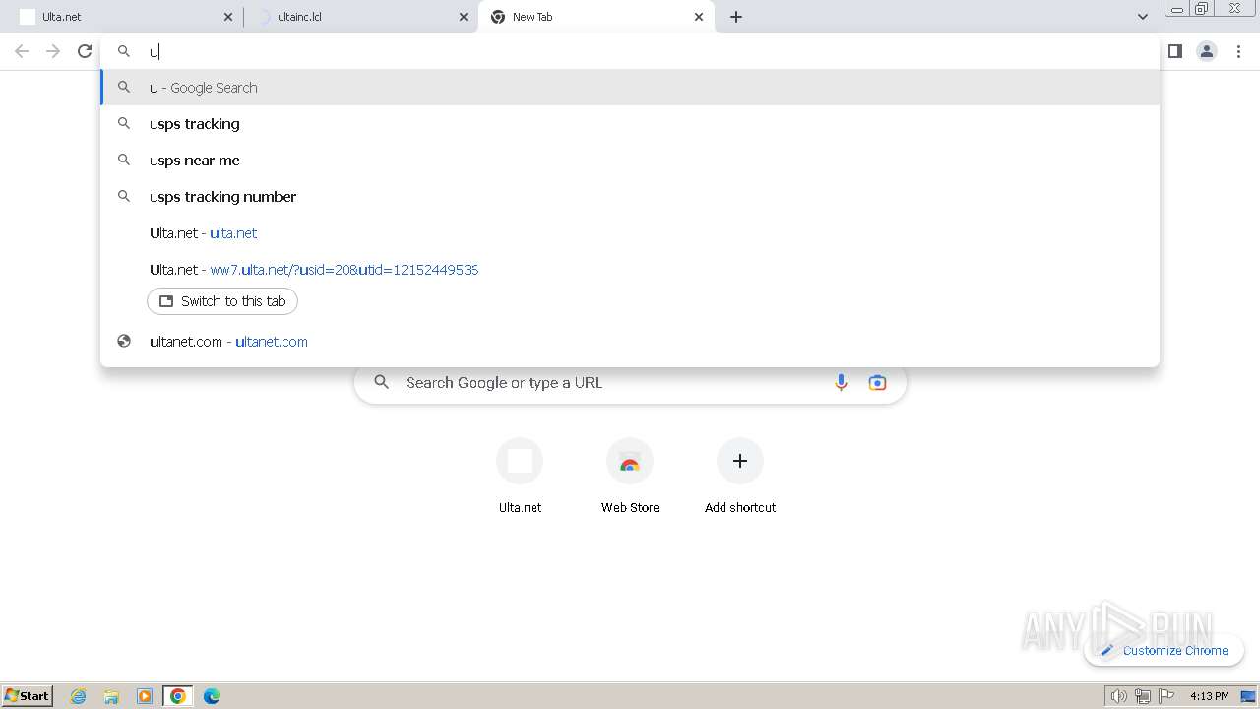Click the show desktop tray icon

click(1249, 696)
